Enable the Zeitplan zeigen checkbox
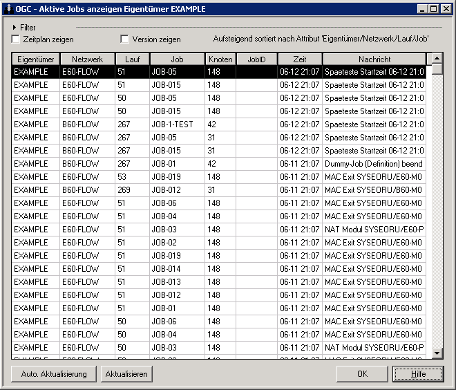 point(16,39)
